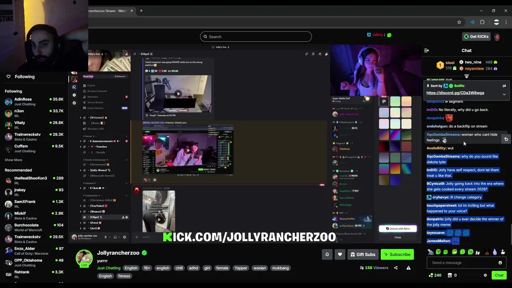
Task: Click the wasian tag
Action: [260, 268]
